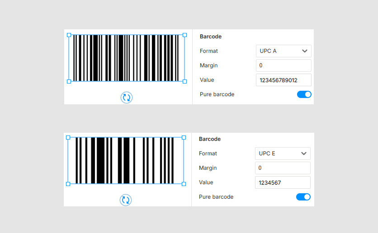378x233 pixels.
Task: Click top-left resize handle of UPC E barcode
Action: tap(68, 138)
